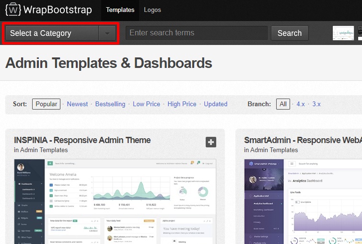The image size is (362, 244).
Task: Click the Admin Templates & Dashboards heading
Action: point(109,63)
